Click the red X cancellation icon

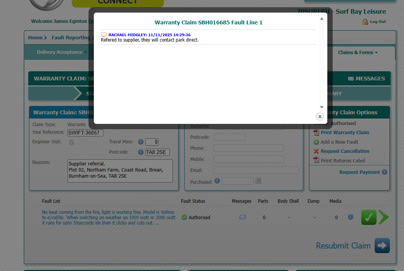(316, 151)
